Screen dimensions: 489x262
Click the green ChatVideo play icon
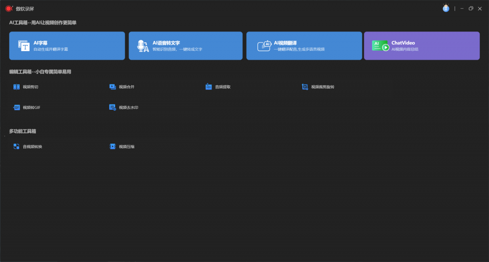(x=380, y=46)
